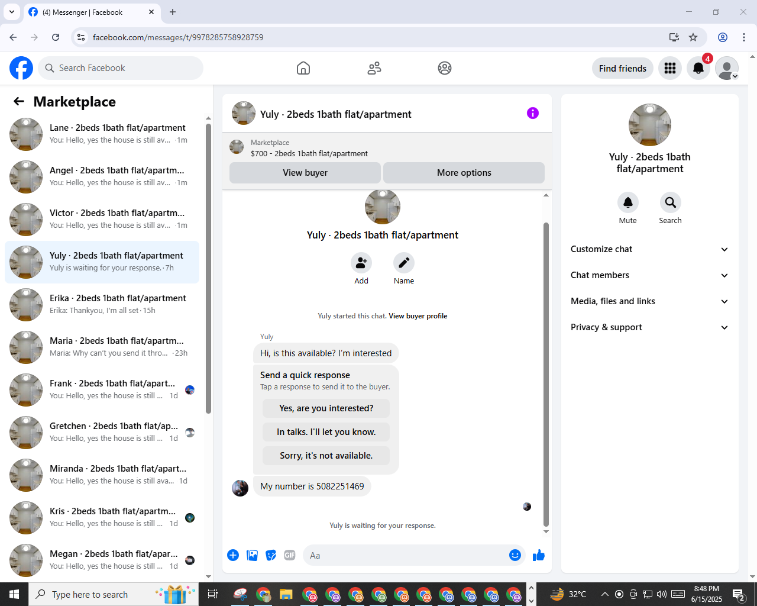This screenshot has height=606, width=757.
Task: Open the tab search dropdown in Chrome
Action: 12,12
